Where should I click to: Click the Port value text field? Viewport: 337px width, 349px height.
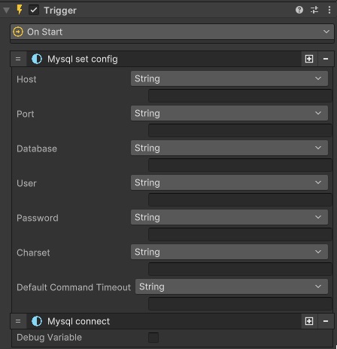click(x=240, y=130)
